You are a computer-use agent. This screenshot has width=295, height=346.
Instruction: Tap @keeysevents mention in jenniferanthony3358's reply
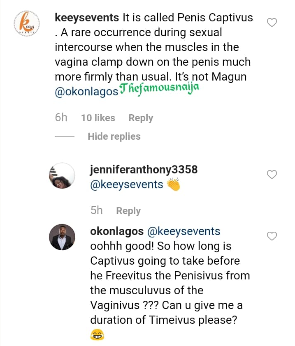coord(127,185)
